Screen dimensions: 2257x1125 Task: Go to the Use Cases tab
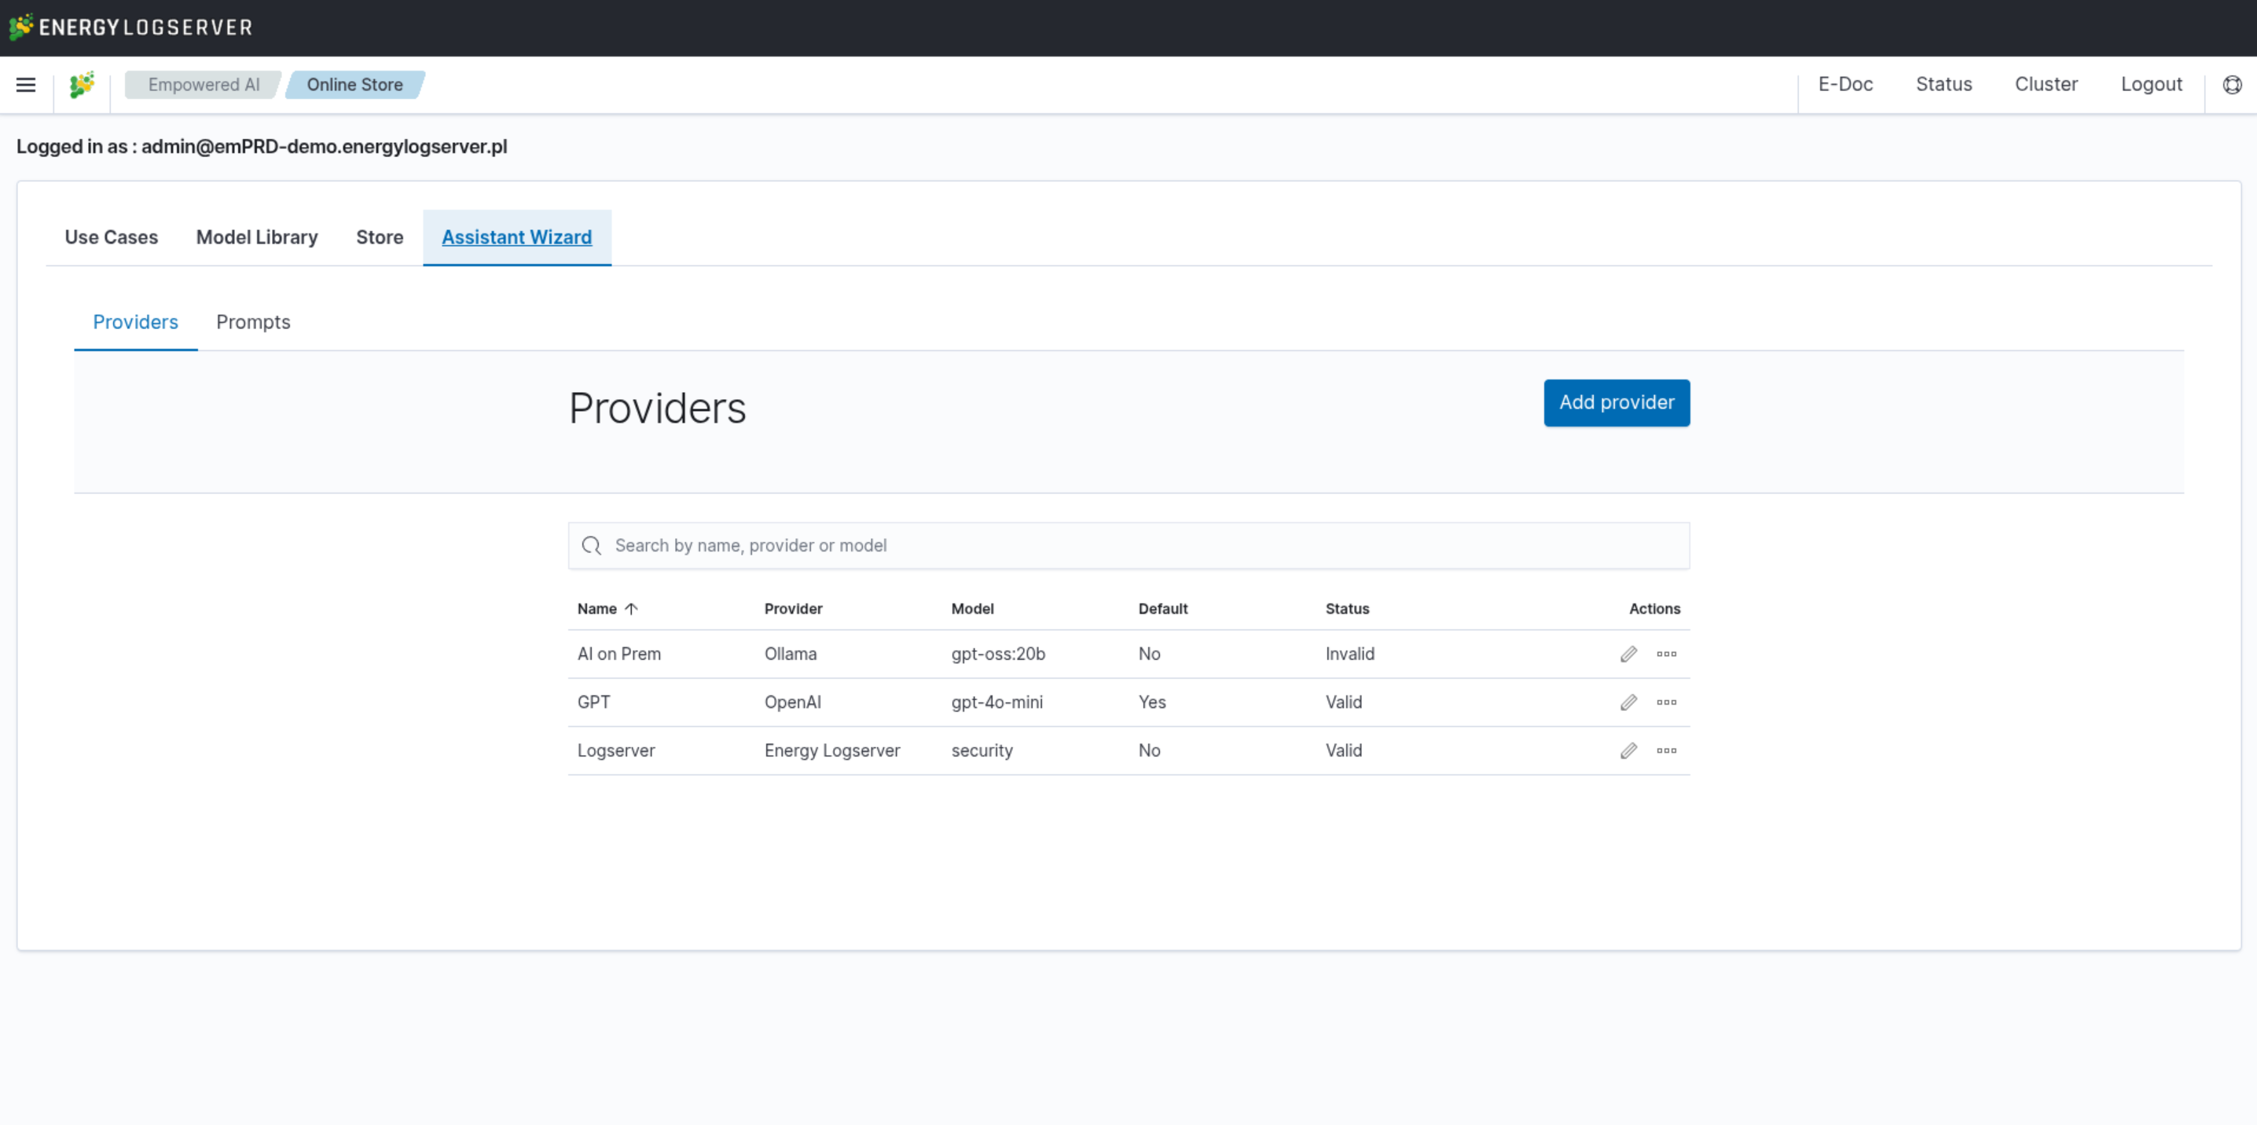pyautogui.click(x=112, y=237)
